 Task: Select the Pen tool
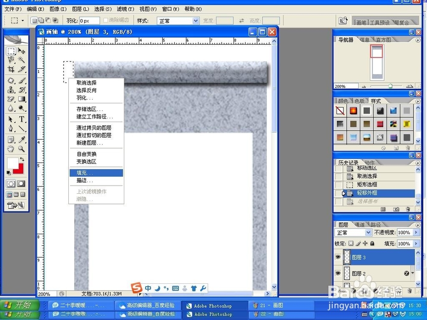coord(11,128)
